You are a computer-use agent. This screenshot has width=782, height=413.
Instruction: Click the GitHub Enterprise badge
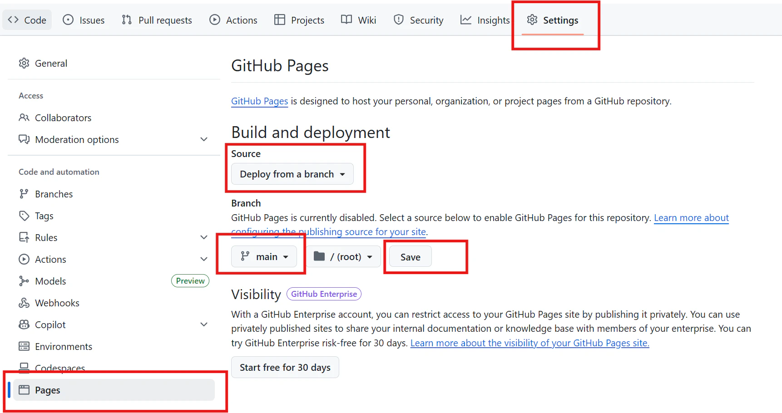324,294
